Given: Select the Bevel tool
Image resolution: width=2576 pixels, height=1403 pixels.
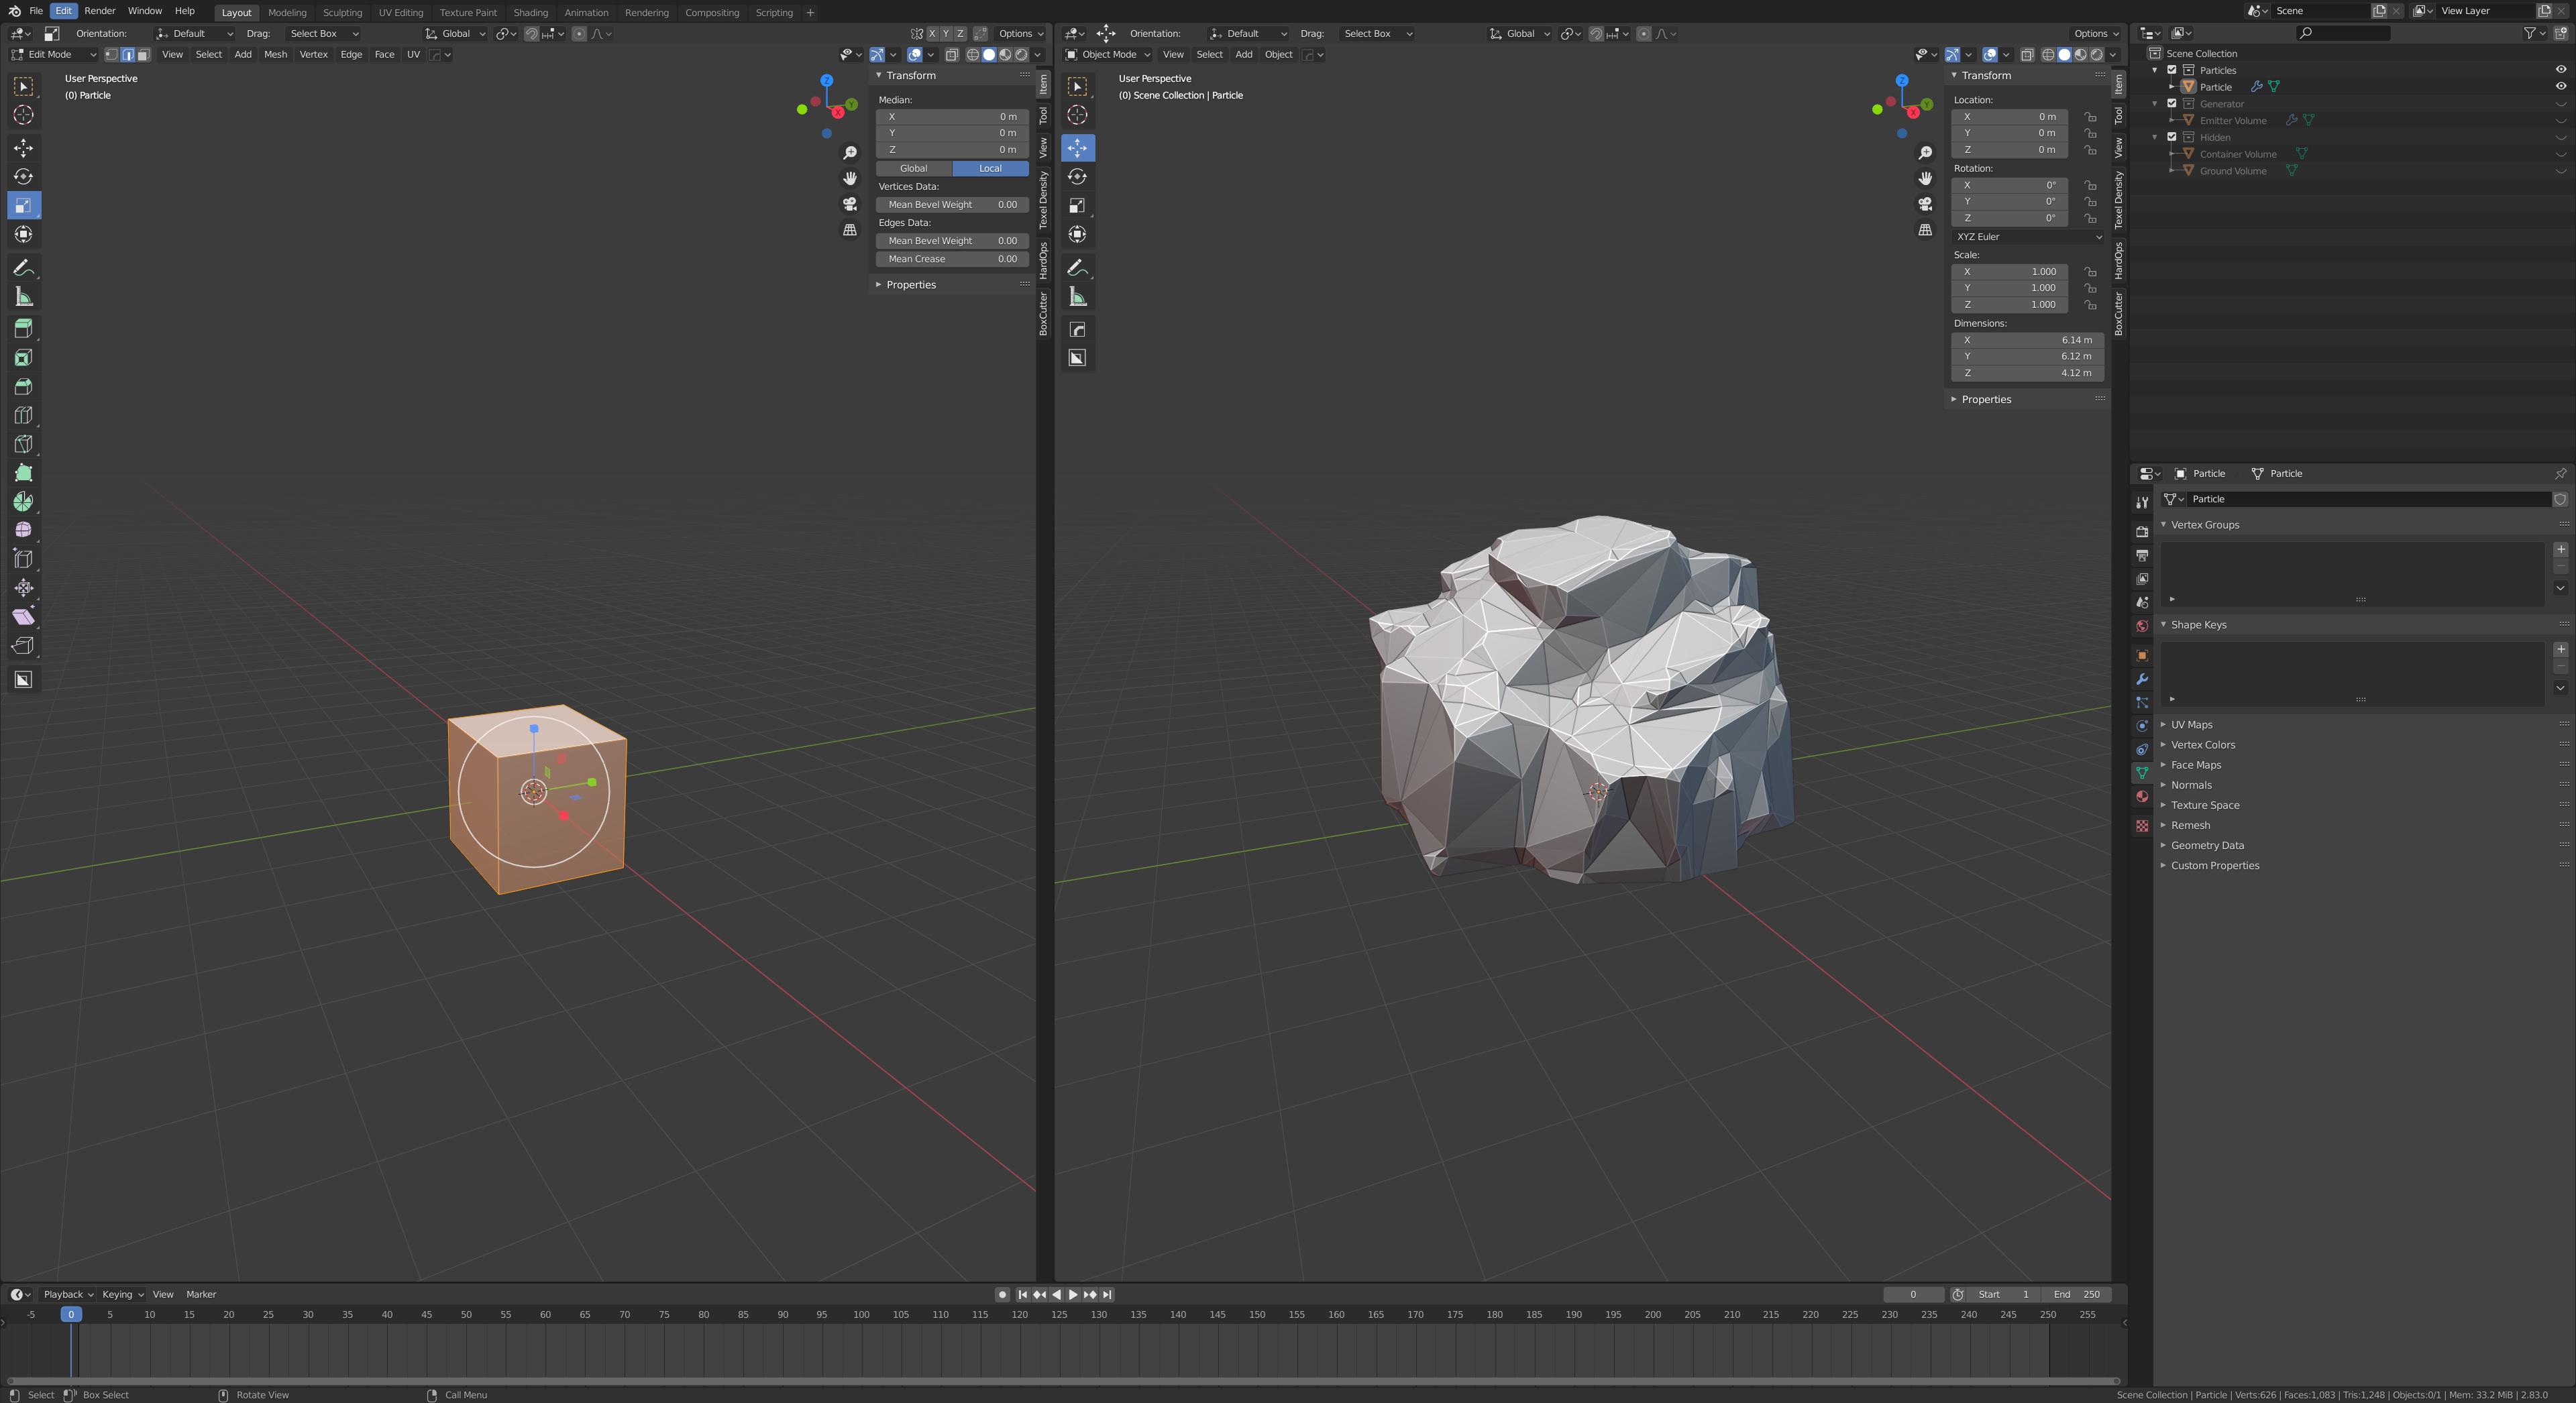Looking at the screenshot, I should 23,387.
